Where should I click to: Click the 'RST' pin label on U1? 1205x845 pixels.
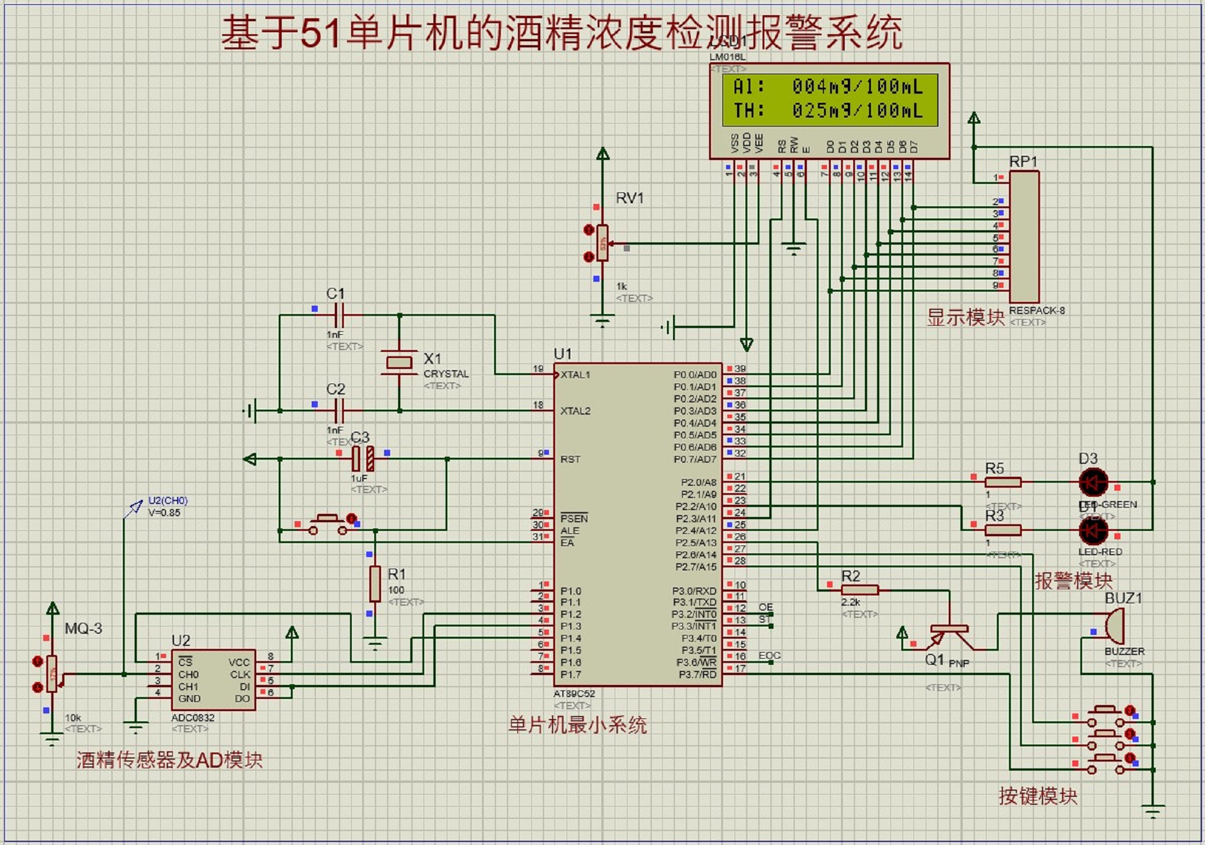click(570, 459)
